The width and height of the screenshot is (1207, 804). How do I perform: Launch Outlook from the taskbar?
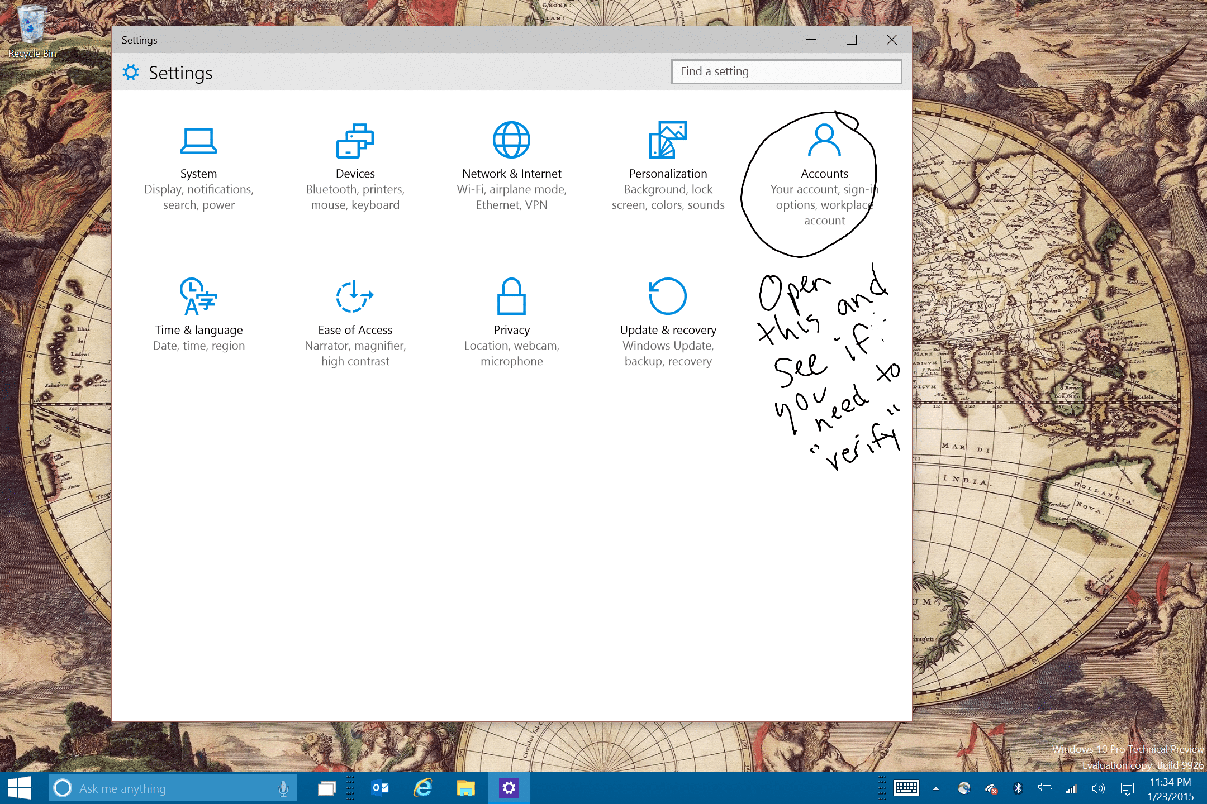point(380,788)
